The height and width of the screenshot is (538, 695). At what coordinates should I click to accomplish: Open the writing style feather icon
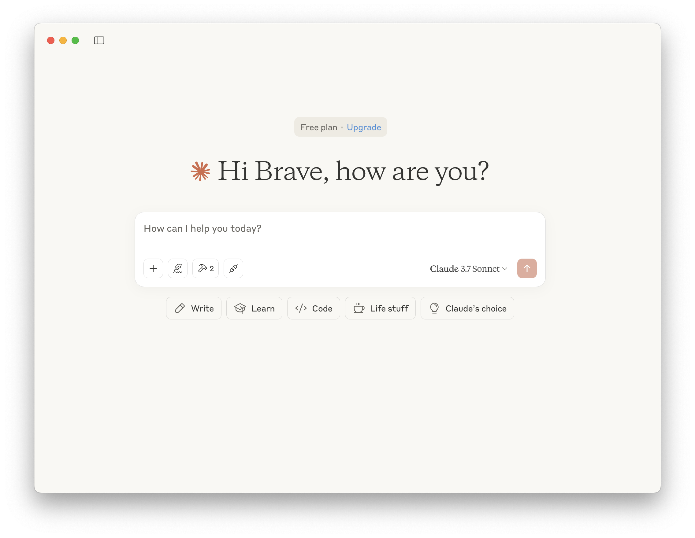[x=177, y=268]
